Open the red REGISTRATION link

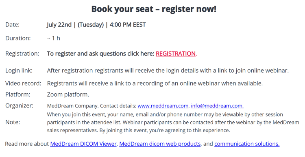(176, 54)
